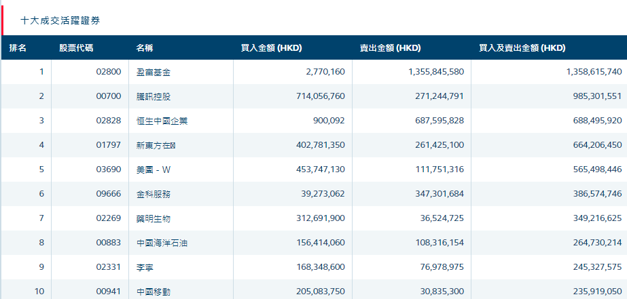Click buy amount 900,092

point(330,121)
